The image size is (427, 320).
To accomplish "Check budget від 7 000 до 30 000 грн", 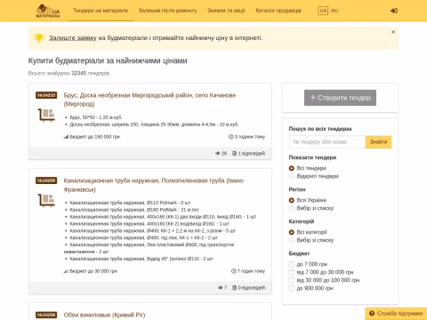I will 292,272.
